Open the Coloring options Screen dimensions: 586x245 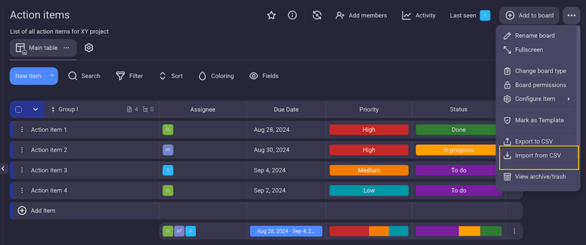[216, 76]
